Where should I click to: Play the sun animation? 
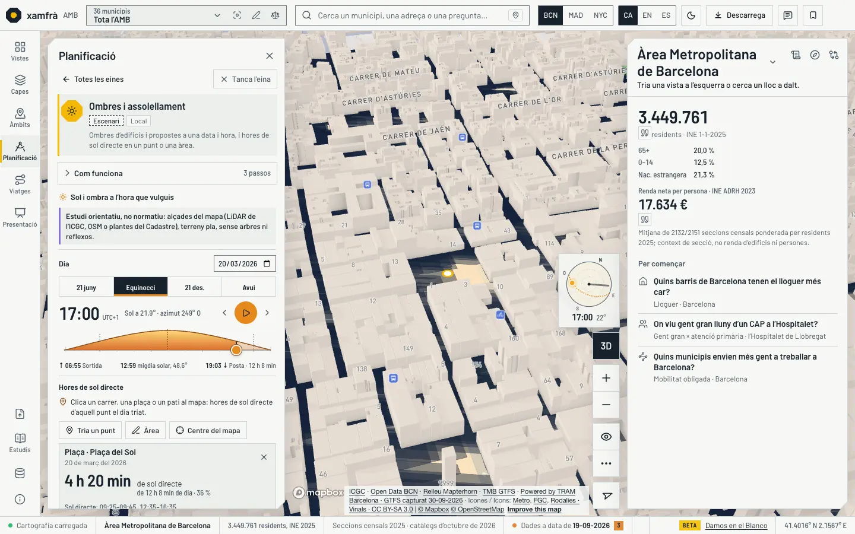(x=246, y=313)
